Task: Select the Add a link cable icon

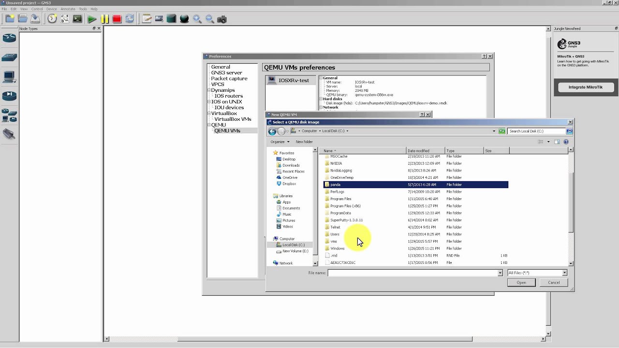Action: pos(9,134)
